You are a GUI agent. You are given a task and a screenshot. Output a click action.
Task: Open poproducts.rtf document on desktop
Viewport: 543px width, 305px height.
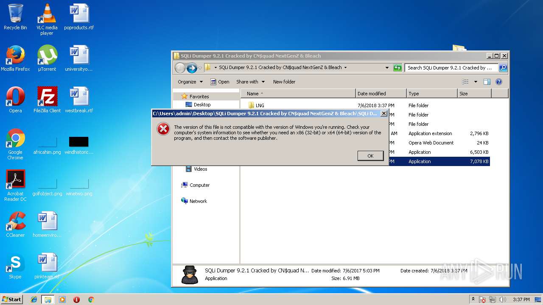[x=79, y=17]
